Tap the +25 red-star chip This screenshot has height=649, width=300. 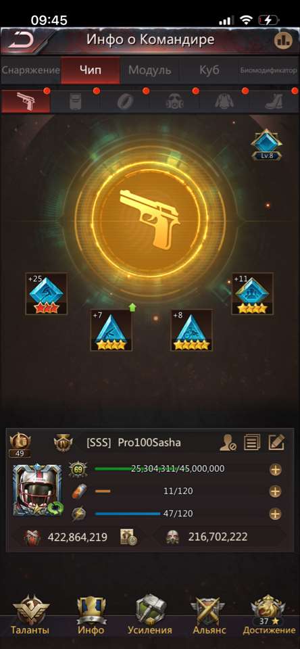(x=47, y=294)
